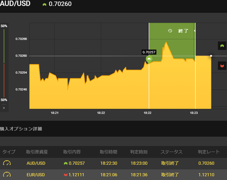Click the 0.70254 price axis label
This screenshot has width=227, height=180.
click(21, 73)
